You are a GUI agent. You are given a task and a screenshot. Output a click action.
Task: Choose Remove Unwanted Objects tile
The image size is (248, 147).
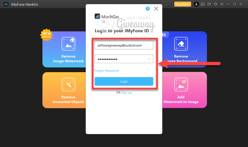point(64,90)
